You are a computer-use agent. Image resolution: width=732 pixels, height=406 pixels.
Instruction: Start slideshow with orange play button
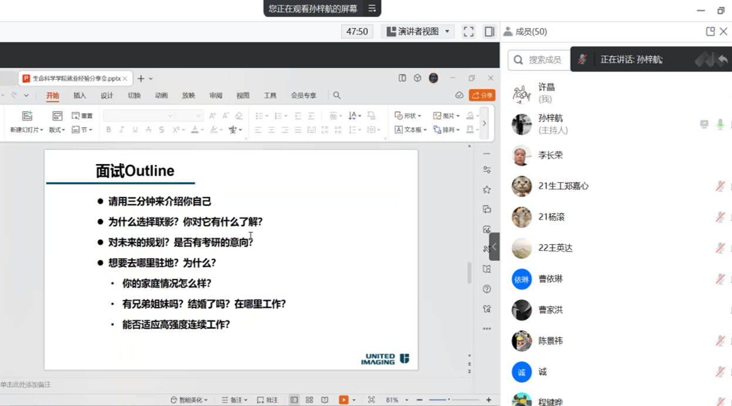[x=344, y=400]
